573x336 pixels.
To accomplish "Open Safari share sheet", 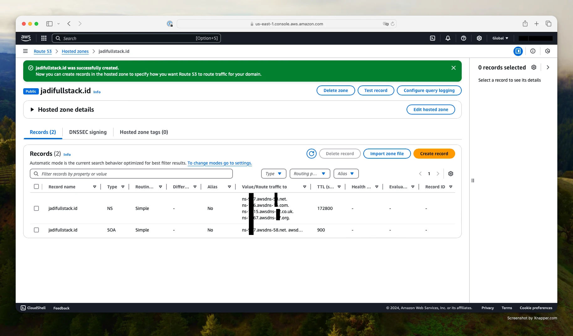I will 525,24.
